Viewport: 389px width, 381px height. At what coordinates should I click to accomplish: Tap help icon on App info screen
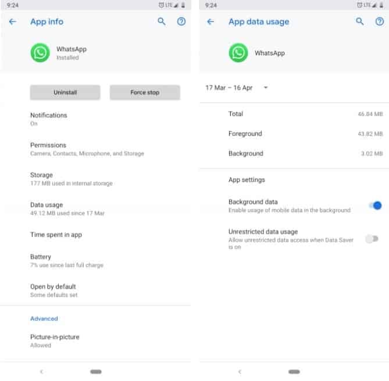[181, 21]
